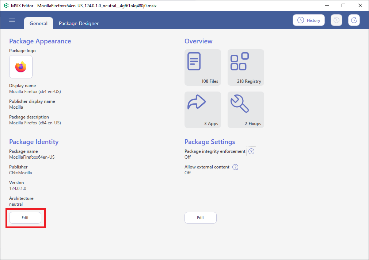369x260 pixels.
Task: Open the 108 Files overview tile
Action: 203,67
